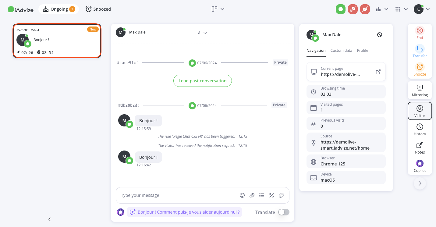Click the paperclip attachment icon
436x227 pixels.
[x=252, y=195]
